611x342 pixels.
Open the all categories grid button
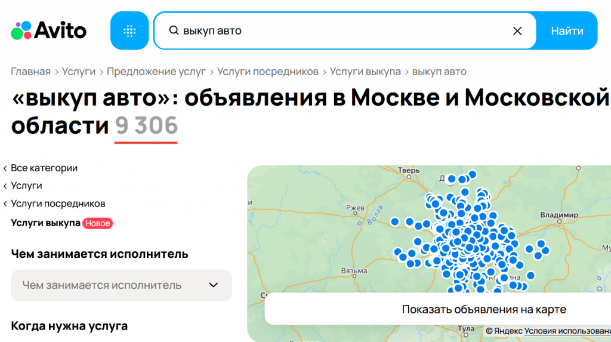coord(129,30)
